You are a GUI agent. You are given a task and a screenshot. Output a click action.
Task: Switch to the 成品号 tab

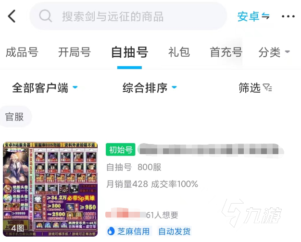coord(22,52)
